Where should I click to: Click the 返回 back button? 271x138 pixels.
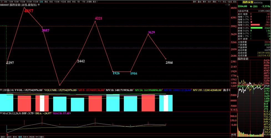tap(235, 1)
